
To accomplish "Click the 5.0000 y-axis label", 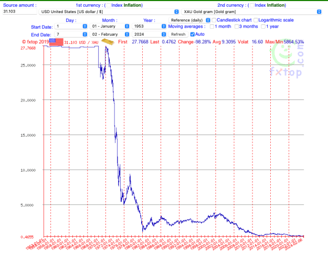I will click(27, 205).
